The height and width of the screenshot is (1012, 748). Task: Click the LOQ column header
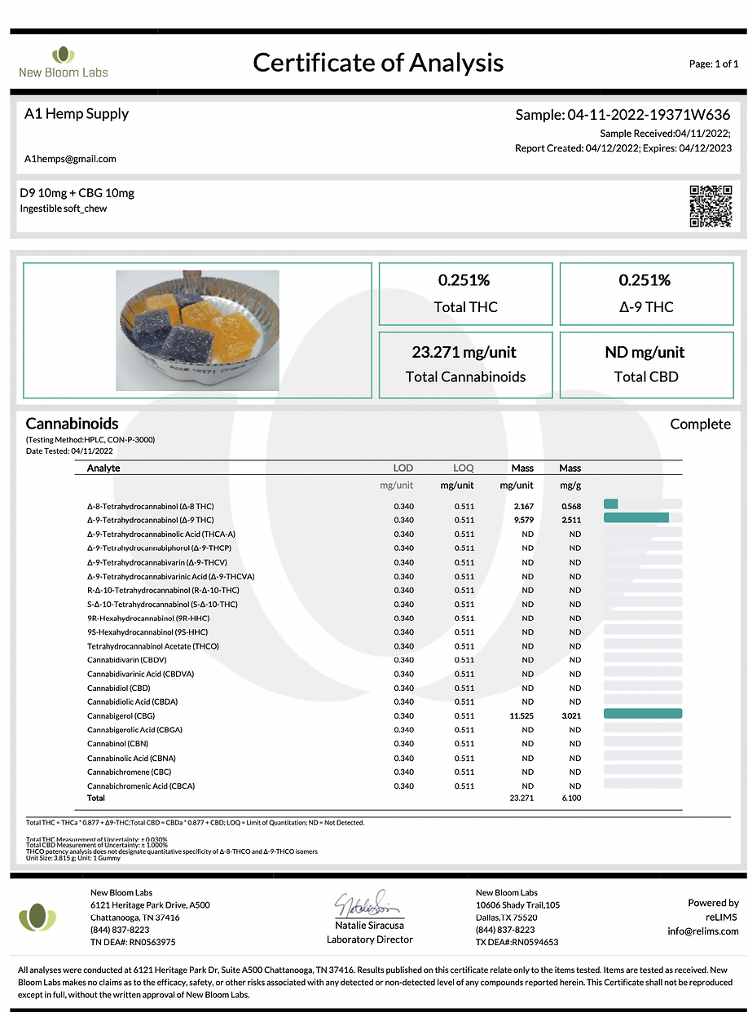click(464, 469)
